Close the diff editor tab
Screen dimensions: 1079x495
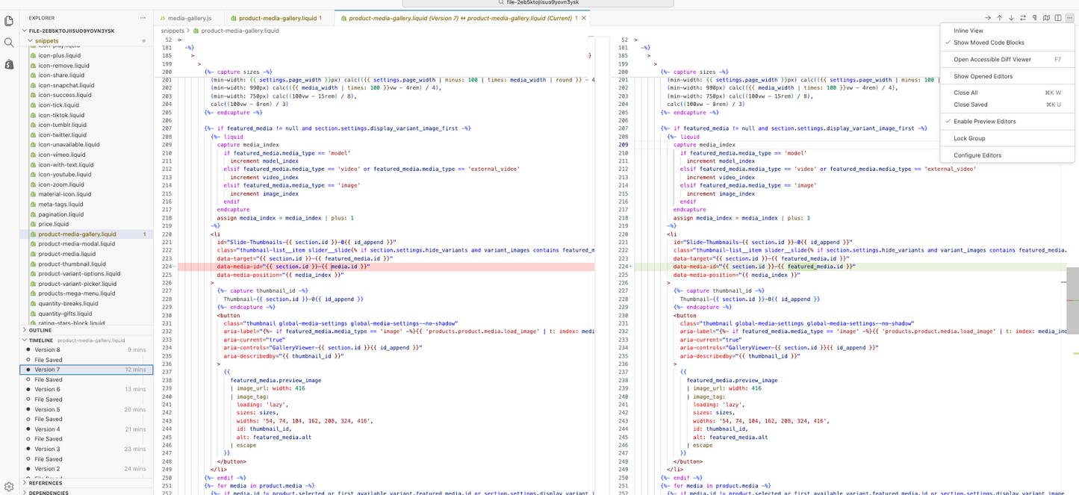pos(585,17)
